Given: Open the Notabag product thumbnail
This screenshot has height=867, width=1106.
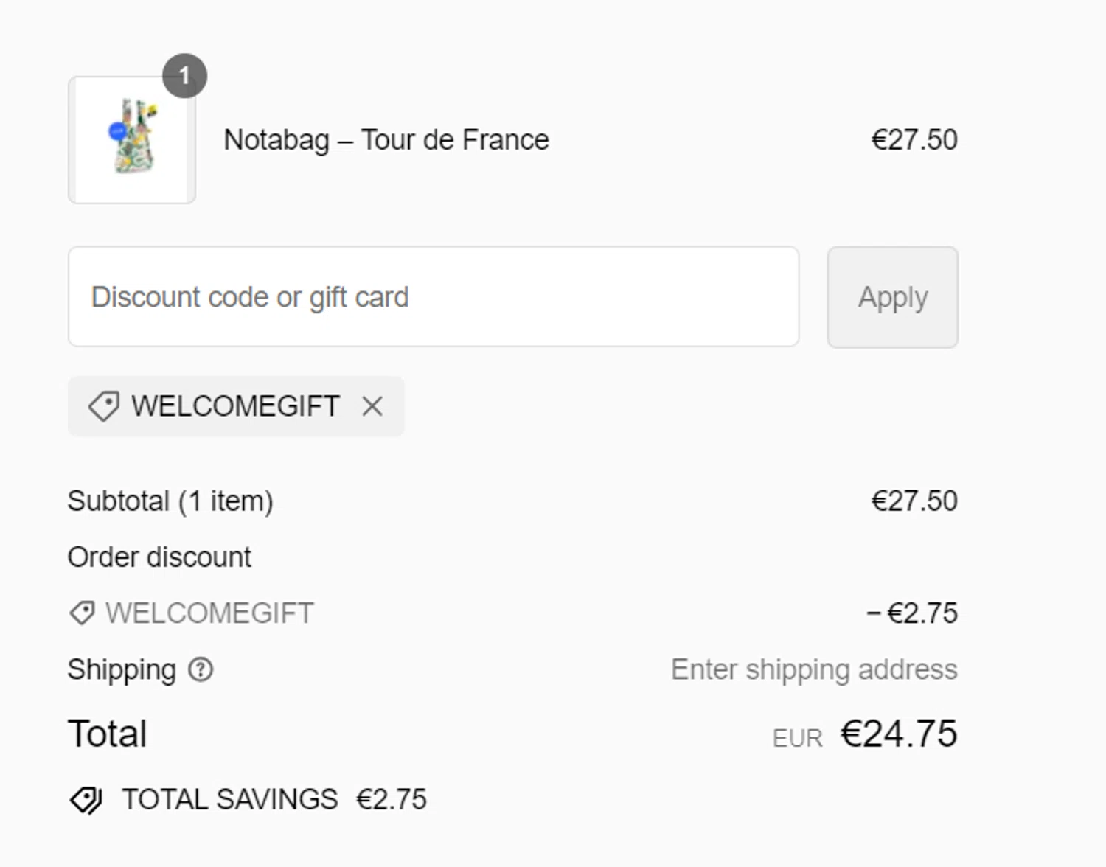Looking at the screenshot, I should tap(132, 140).
